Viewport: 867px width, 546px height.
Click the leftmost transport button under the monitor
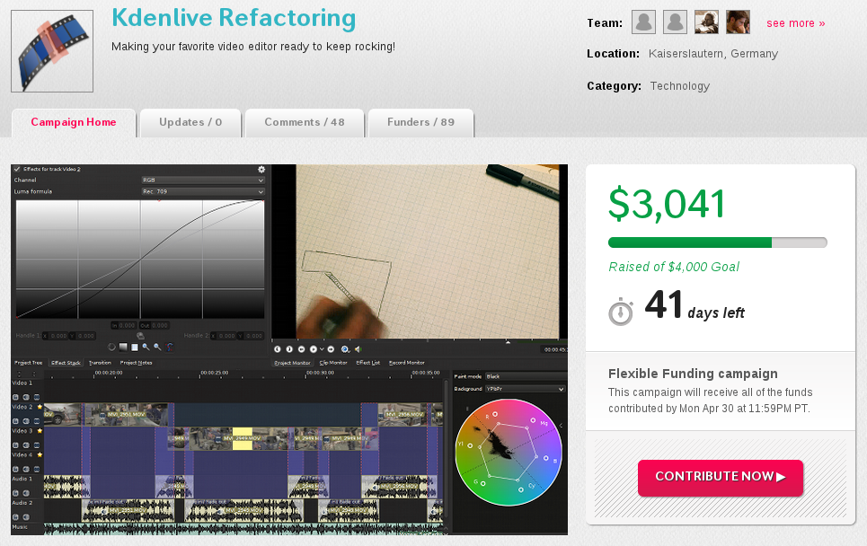click(x=278, y=349)
